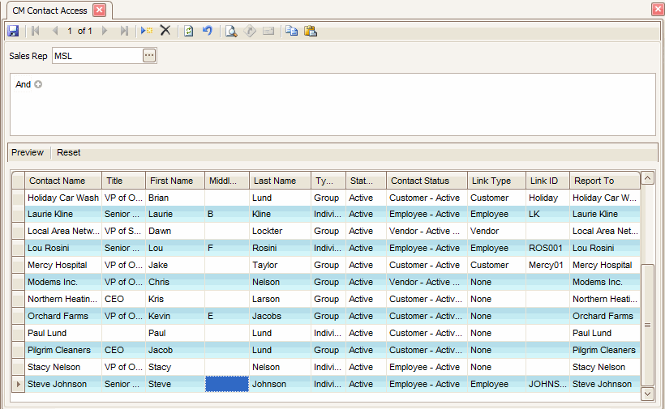Click the Reset button
This screenshot has width=665, height=409.
[69, 152]
